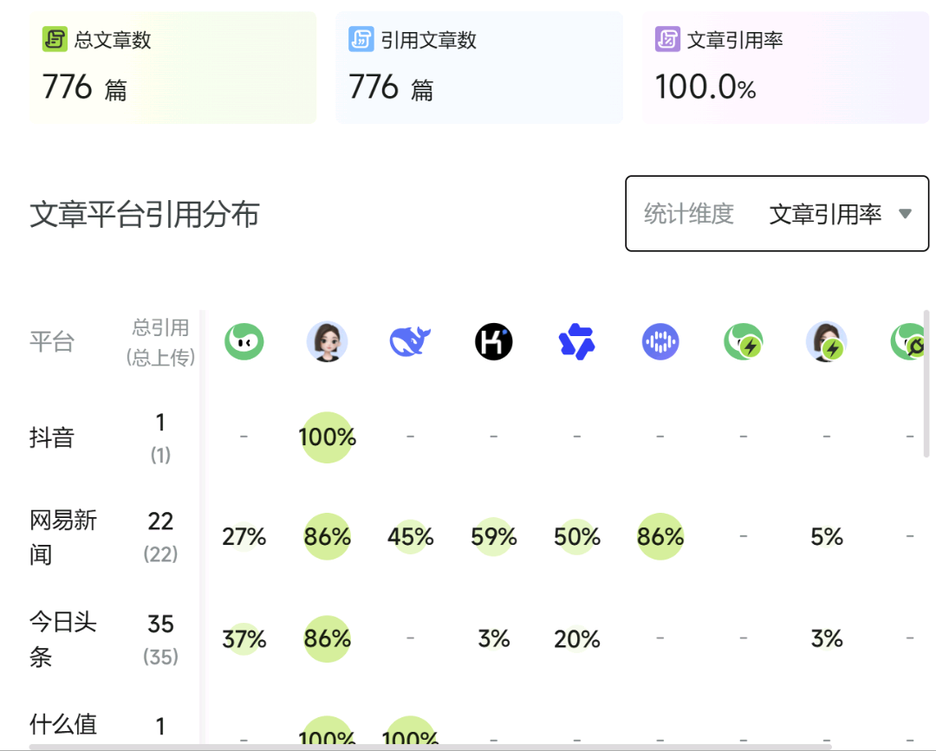Select the female avatar model icon without lightning badge
Screen dimensions: 936x751
[327, 342]
